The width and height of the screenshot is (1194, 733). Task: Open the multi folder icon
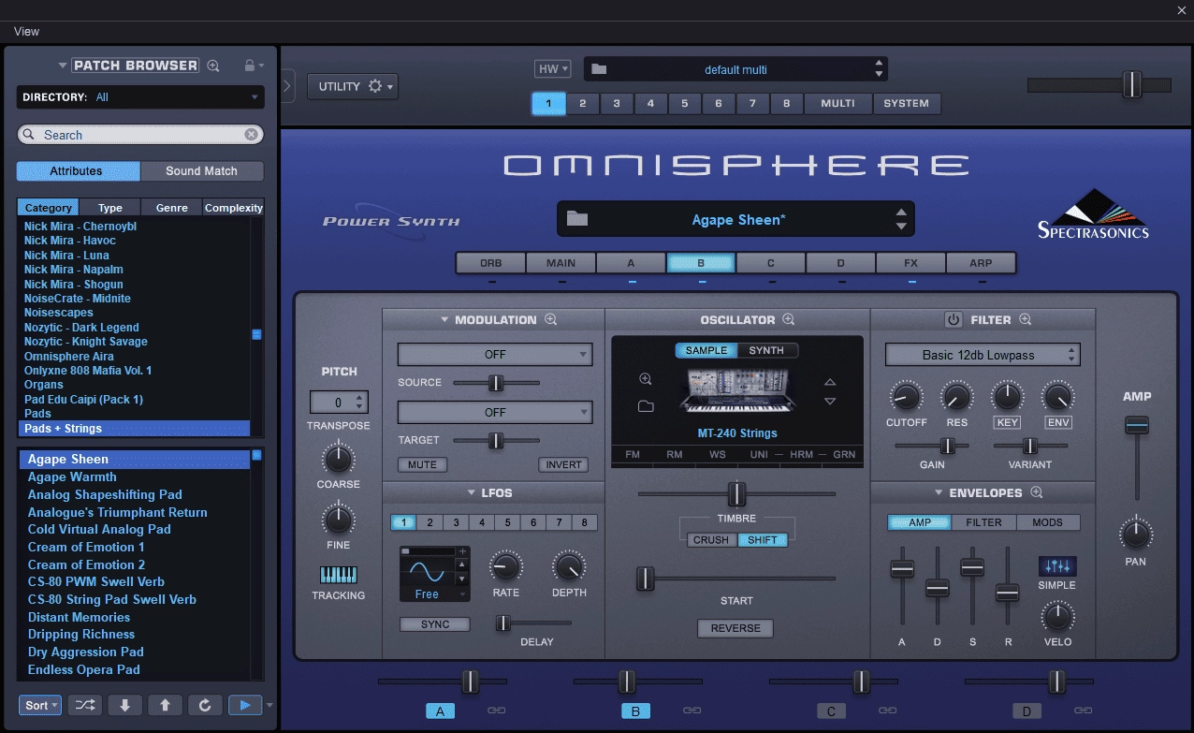[600, 69]
